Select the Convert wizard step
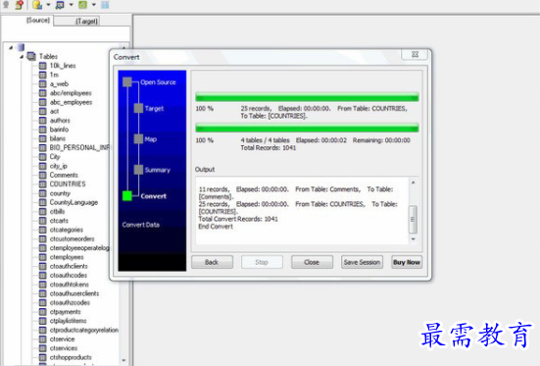This screenshot has width=540, height=366. (153, 196)
